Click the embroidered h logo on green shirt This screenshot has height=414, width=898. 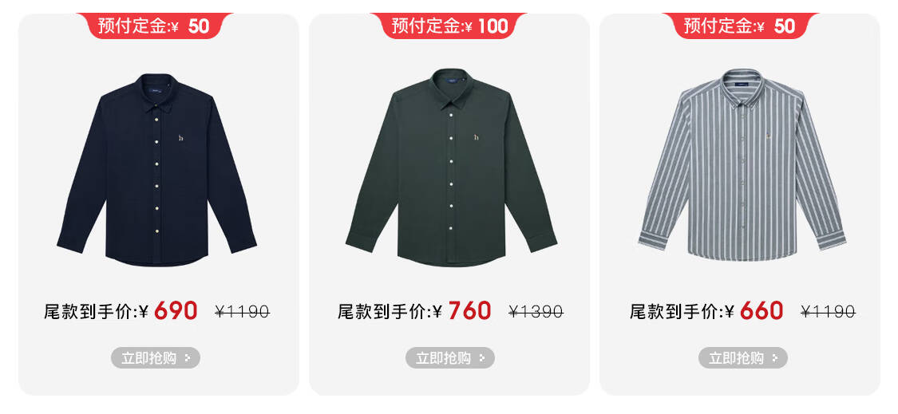click(476, 137)
